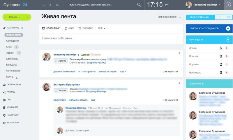Click the Супереон 24 logo
The height and width of the screenshot is (140, 233).
pyautogui.click(x=15, y=5)
